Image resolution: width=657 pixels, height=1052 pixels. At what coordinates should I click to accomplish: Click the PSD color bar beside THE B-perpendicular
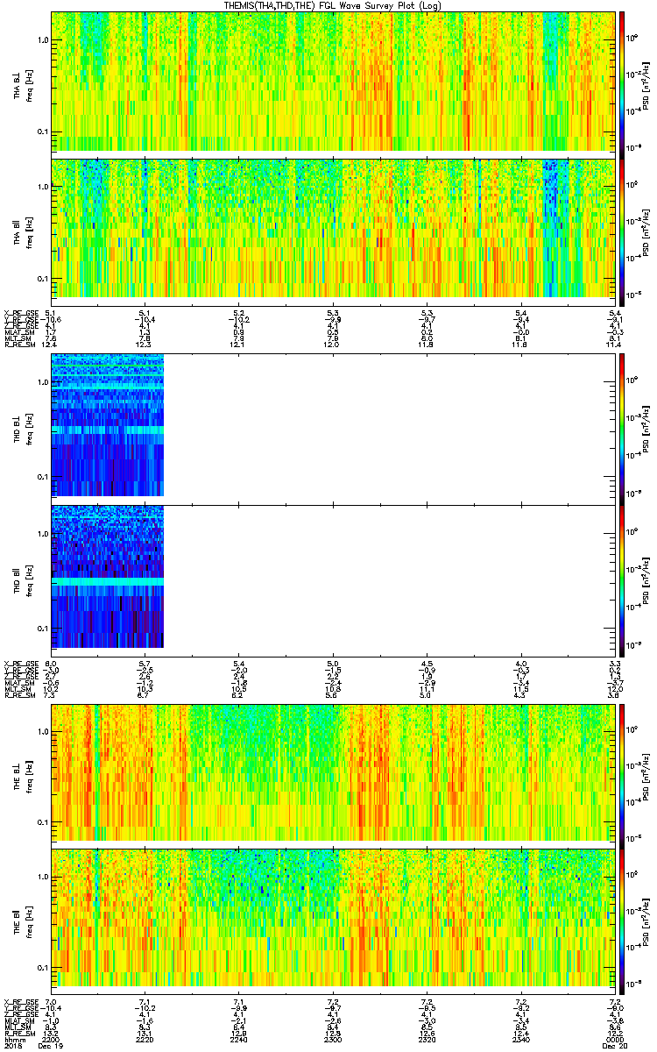623,772
